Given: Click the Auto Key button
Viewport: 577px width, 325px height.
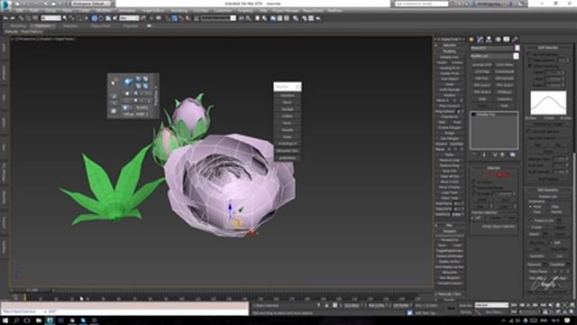Looking at the screenshot, I should pyautogui.click(x=465, y=305).
